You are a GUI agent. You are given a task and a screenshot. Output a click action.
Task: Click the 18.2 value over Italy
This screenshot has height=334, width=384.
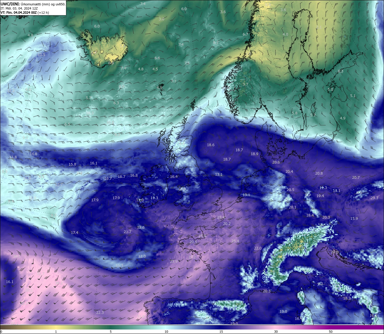click(x=347, y=298)
